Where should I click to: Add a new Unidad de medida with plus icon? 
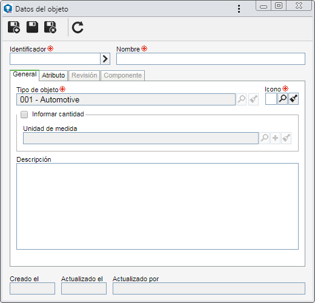[x=275, y=138]
